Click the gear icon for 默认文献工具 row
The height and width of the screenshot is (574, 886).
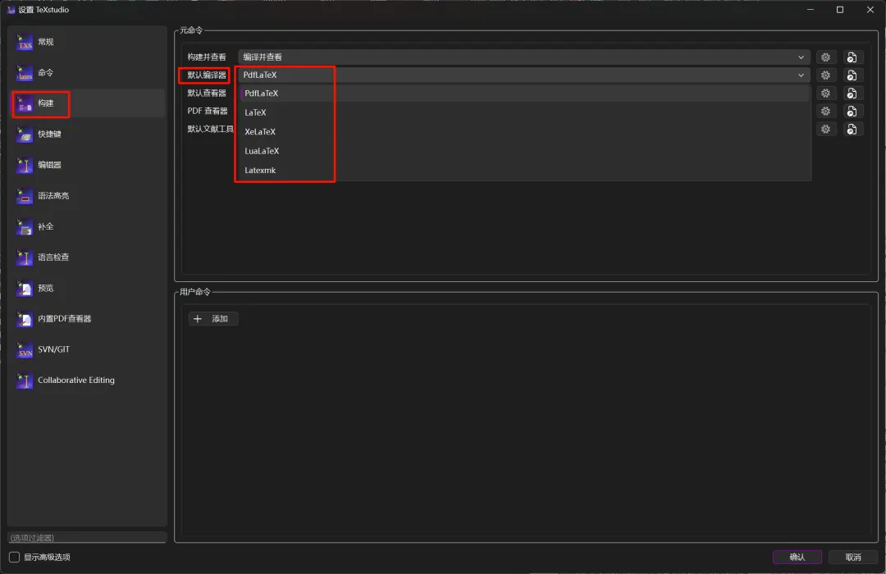point(825,130)
